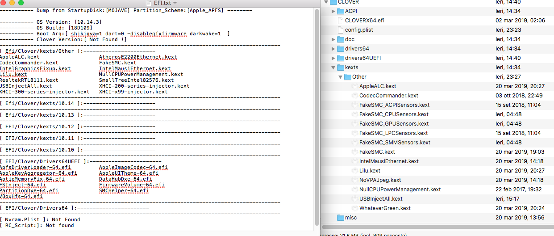
Task: Expand the drivers64 folder disclosure triangle
Action: pos(333,49)
